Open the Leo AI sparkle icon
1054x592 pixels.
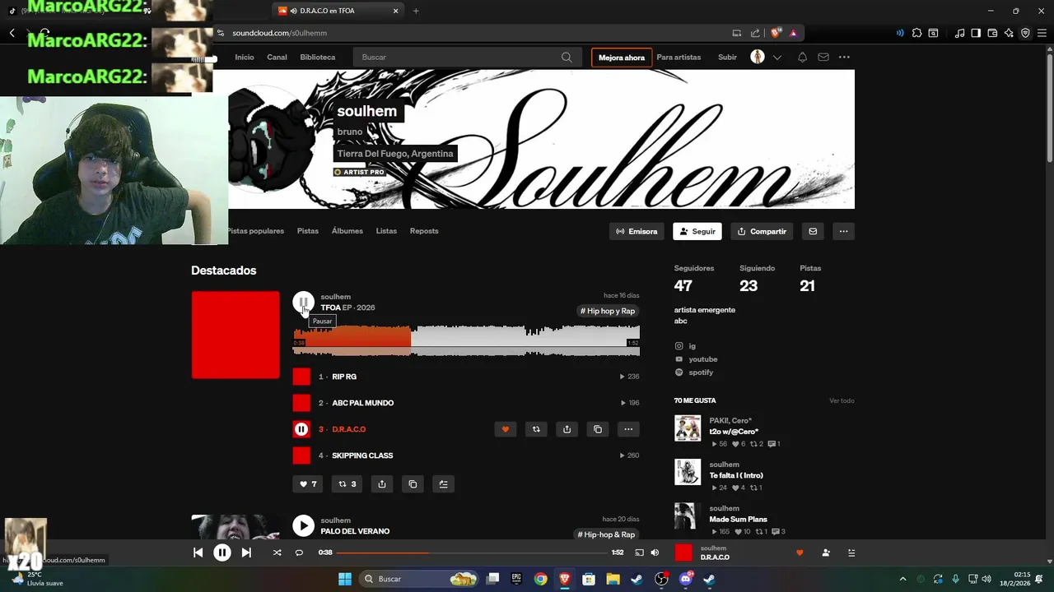(1009, 33)
